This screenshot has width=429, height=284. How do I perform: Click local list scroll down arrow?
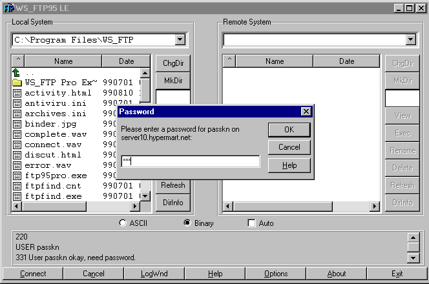tap(145, 196)
